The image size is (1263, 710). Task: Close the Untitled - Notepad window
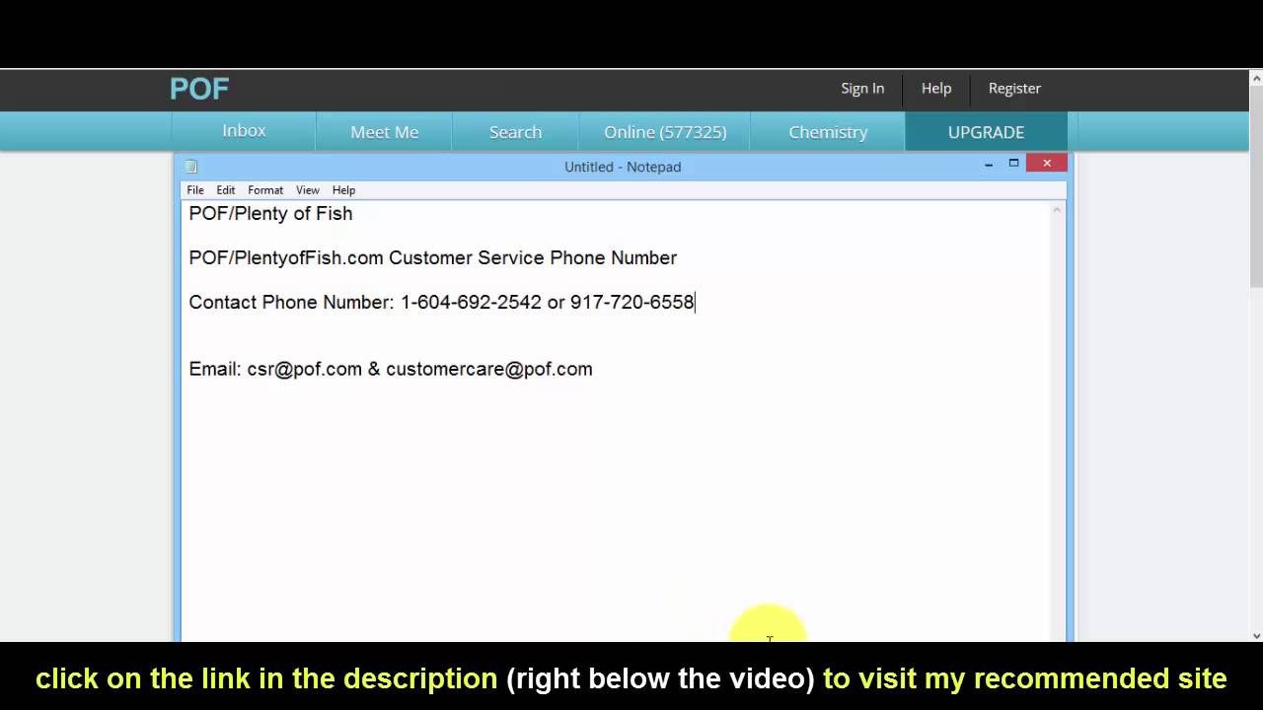click(1046, 164)
